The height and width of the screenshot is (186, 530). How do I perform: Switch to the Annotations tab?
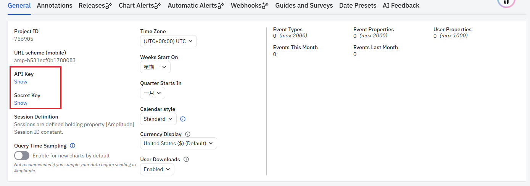pos(55,5)
